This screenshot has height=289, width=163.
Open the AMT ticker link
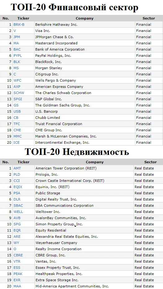[x=17, y=168]
